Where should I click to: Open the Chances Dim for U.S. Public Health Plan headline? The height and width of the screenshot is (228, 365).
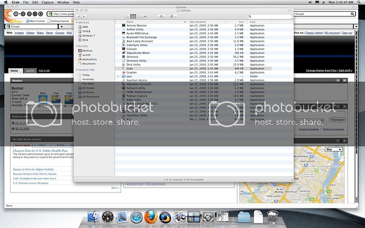40,151
